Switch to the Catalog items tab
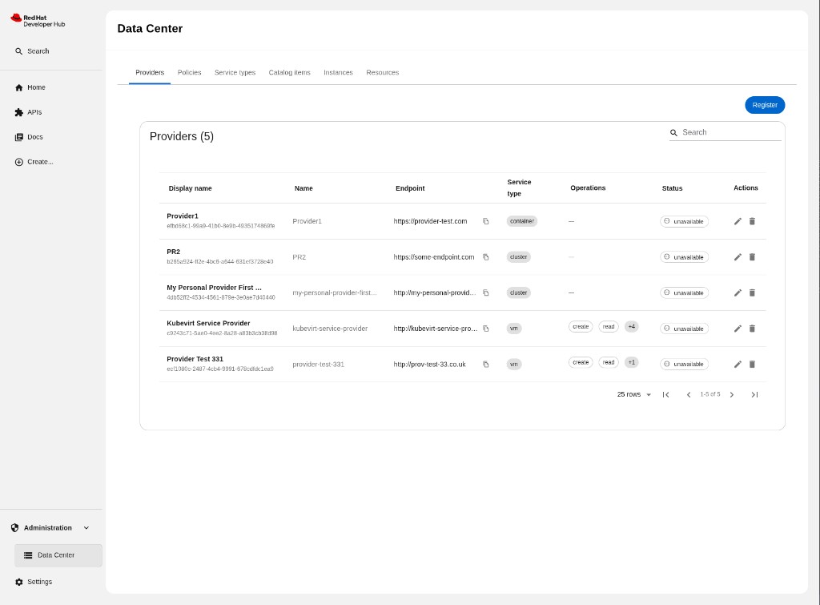The width and height of the screenshot is (820, 605). point(289,73)
